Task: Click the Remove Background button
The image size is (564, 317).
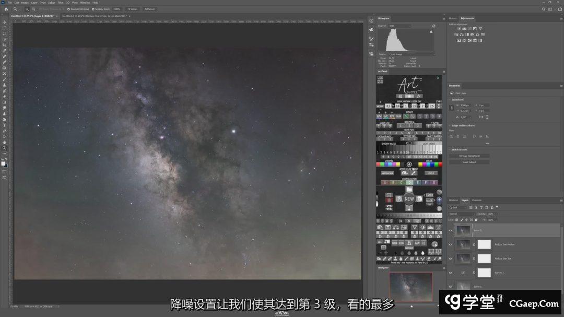Action: point(469,156)
